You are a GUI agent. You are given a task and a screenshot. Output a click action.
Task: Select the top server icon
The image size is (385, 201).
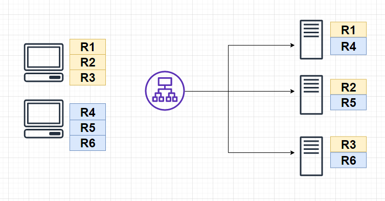[x=311, y=39]
